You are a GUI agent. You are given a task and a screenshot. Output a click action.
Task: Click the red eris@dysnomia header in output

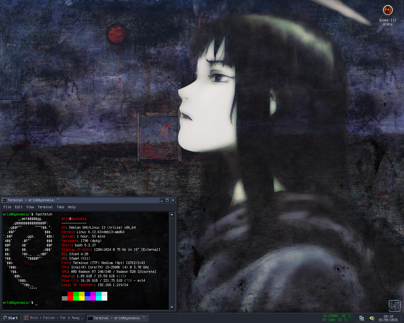(74, 219)
